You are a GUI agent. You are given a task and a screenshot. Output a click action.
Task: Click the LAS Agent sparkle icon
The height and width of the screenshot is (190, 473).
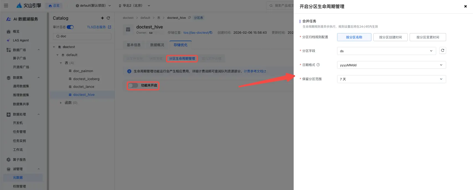[8, 40]
